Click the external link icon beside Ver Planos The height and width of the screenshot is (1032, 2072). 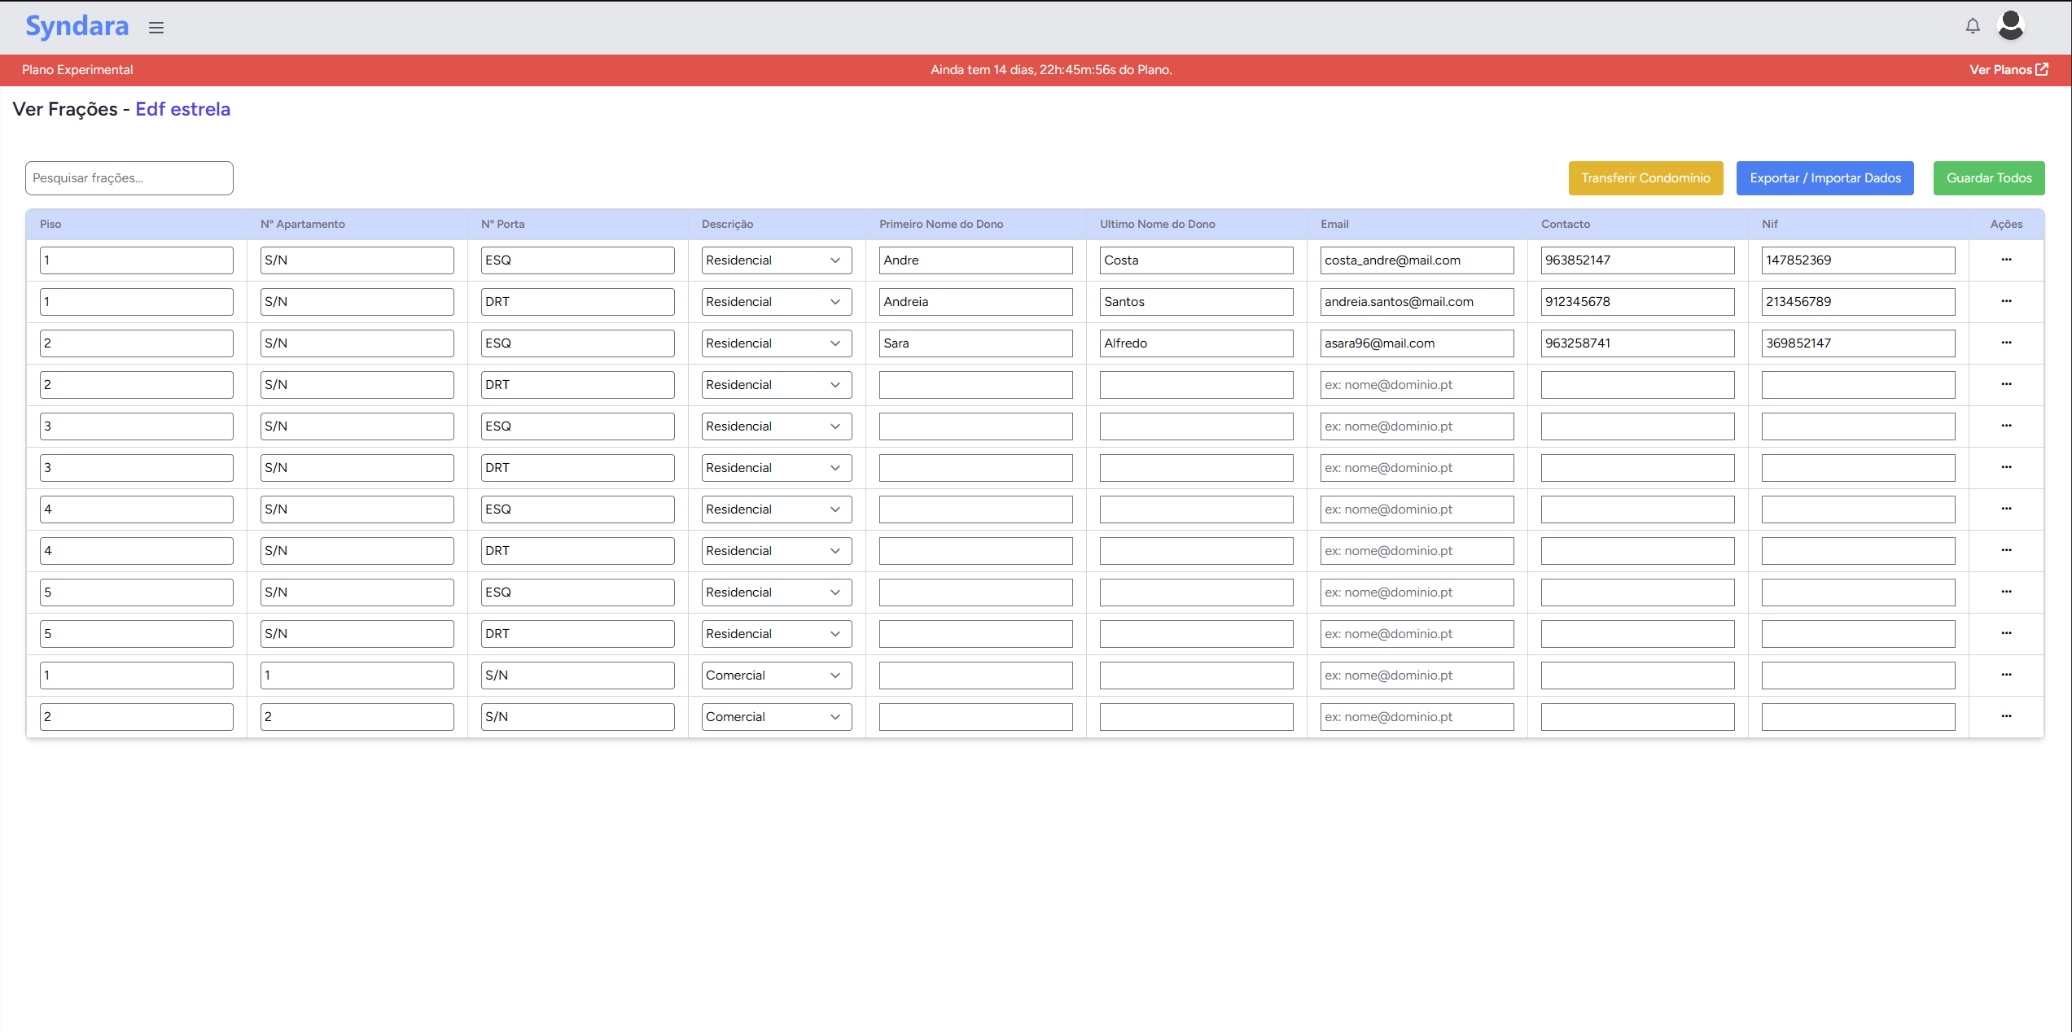[2042, 69]
